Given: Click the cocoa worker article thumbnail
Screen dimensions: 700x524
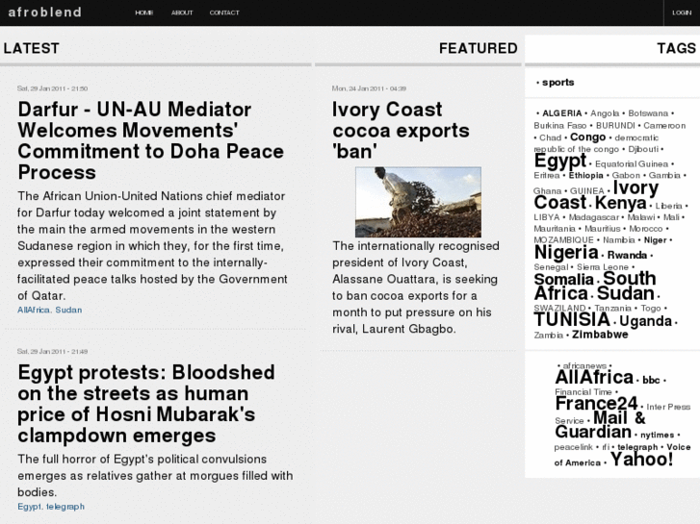Looking at the screenshot, I should [x=418, y=202].
